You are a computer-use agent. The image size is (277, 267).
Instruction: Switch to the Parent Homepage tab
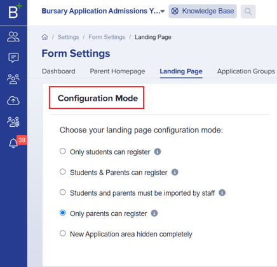click(118, 71)
